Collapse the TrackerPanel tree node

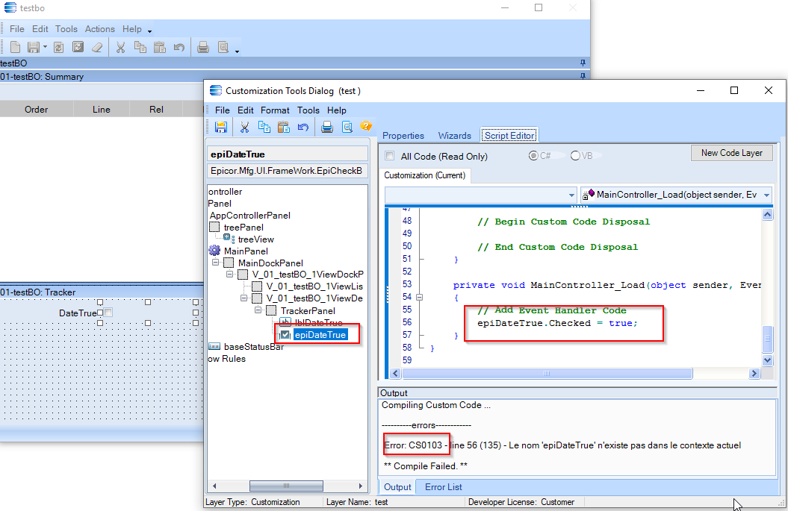coord(258,310)
